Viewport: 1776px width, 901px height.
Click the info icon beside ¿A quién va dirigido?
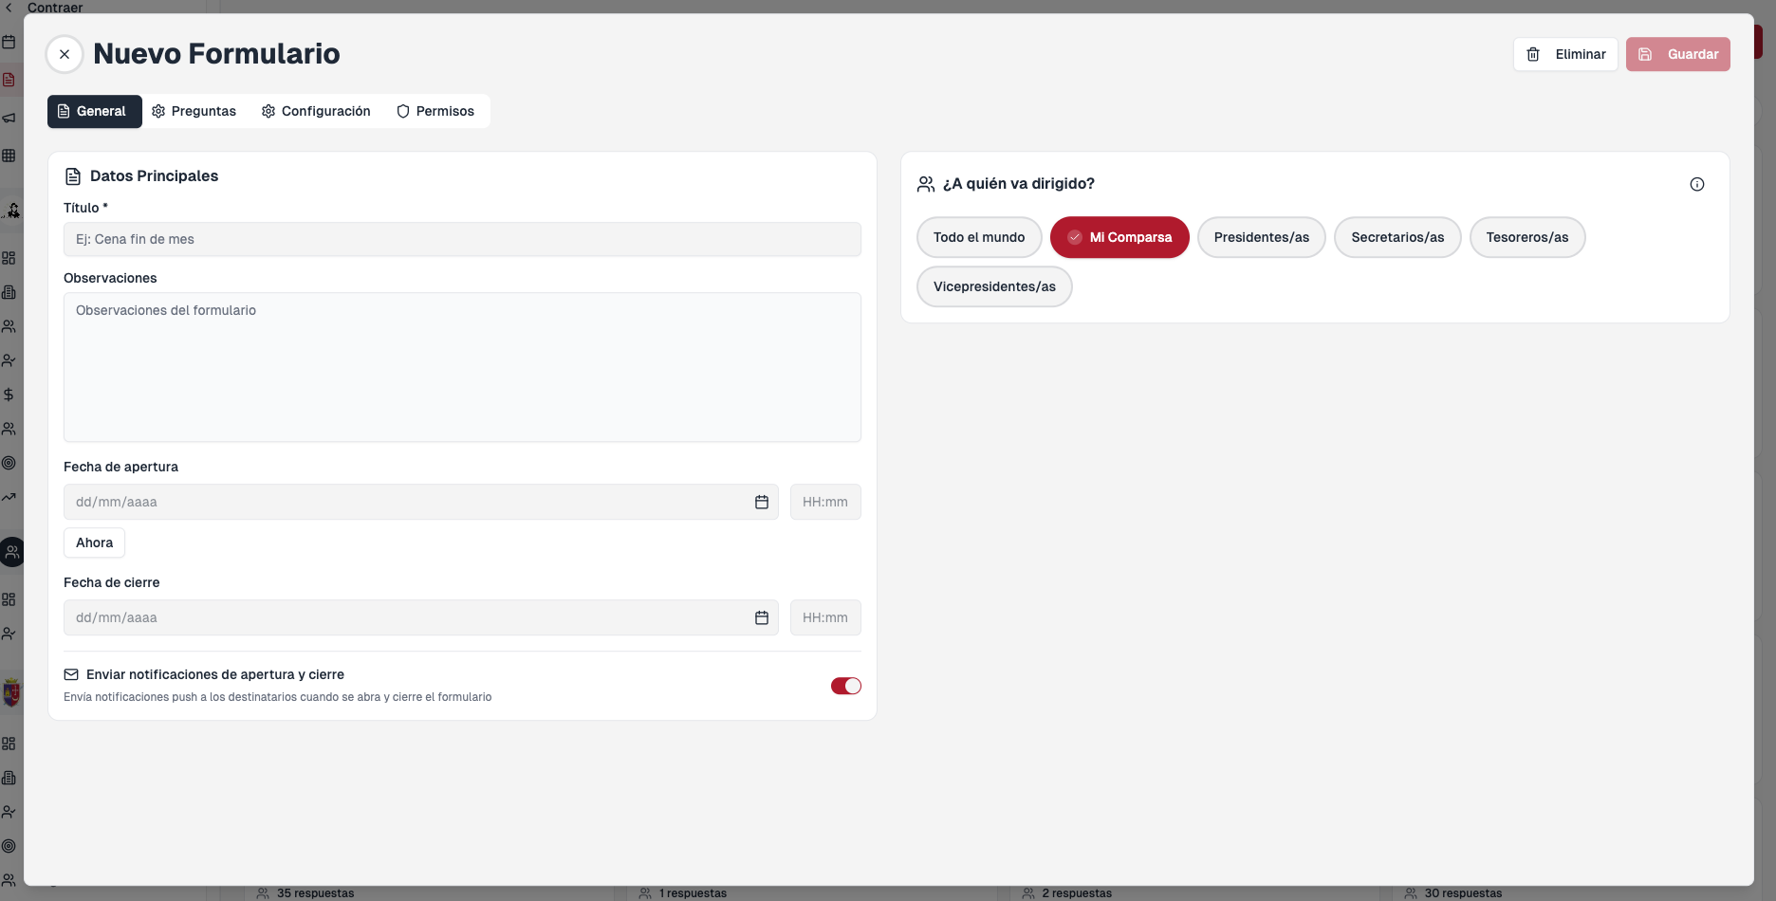point(1697,184)
